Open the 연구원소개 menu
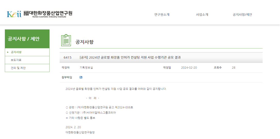This screenshot has height=139, width=280. pos(162,15)
